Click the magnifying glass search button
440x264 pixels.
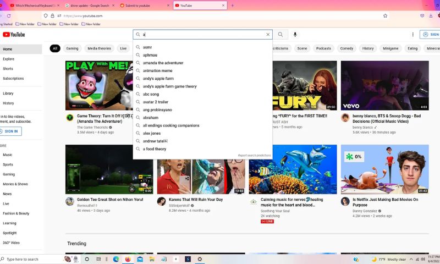click(x=280, y=35)
